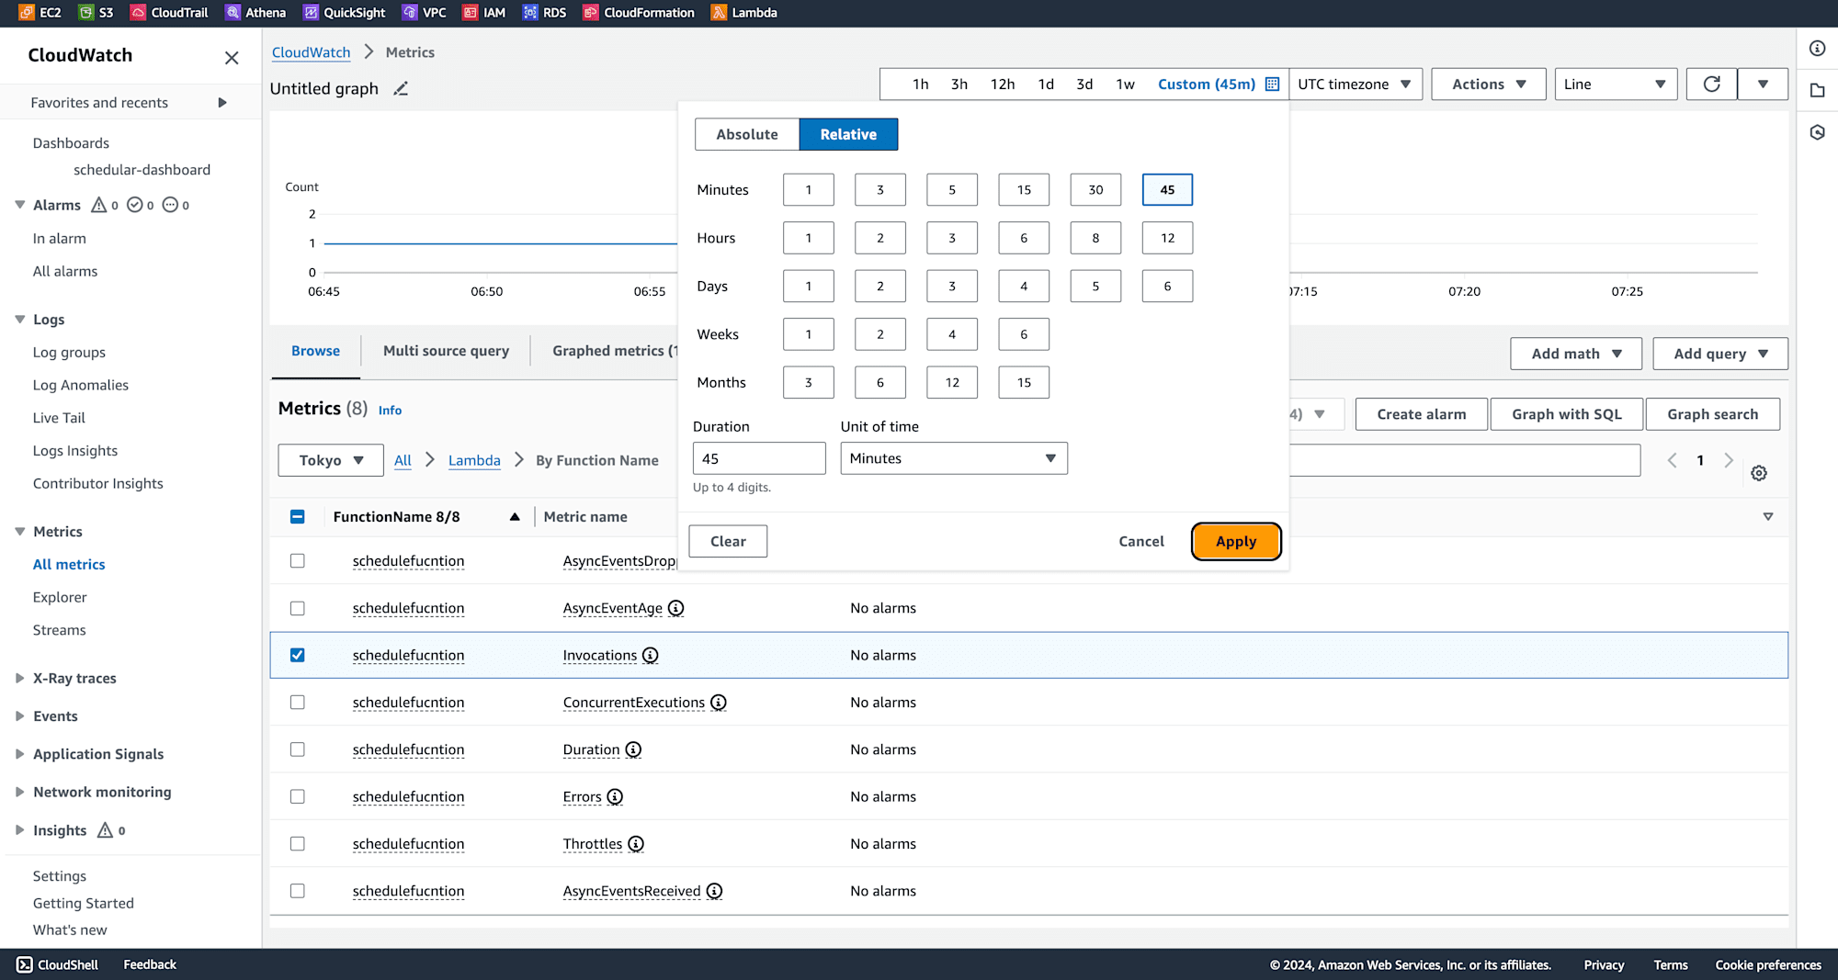Open the Tokyo region dropdown

tap(331, 460)
